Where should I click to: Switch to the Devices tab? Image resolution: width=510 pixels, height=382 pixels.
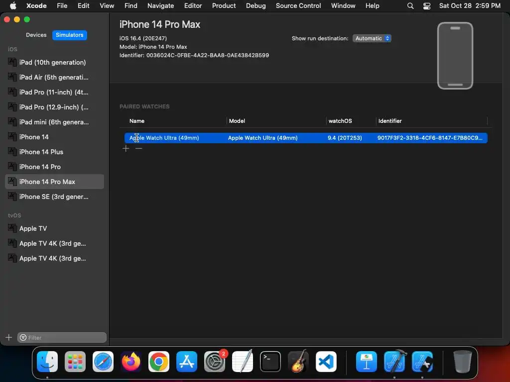36,35
